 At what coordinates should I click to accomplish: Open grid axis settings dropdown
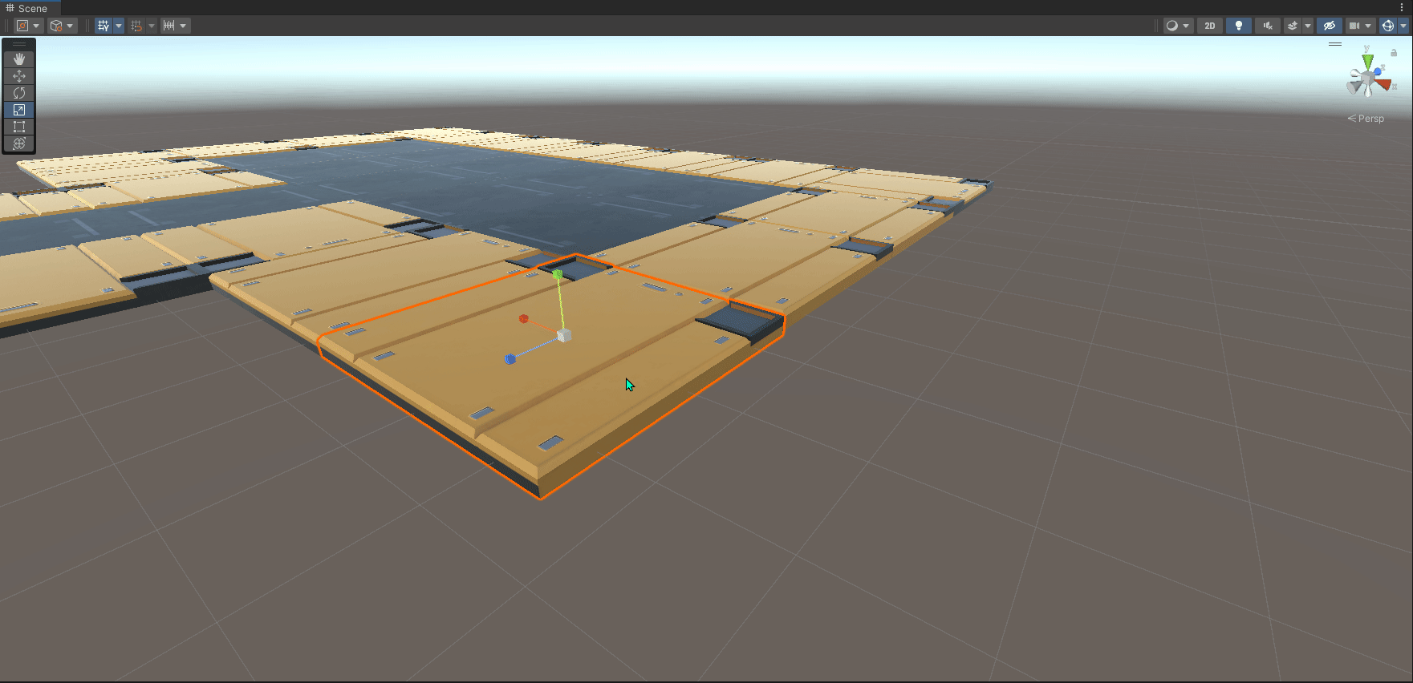pyautogui.click(x=119, y=26)
